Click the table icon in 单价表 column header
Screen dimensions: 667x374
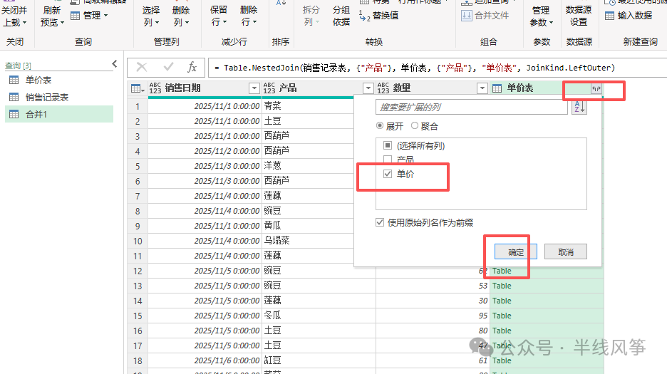pos(497,88)
